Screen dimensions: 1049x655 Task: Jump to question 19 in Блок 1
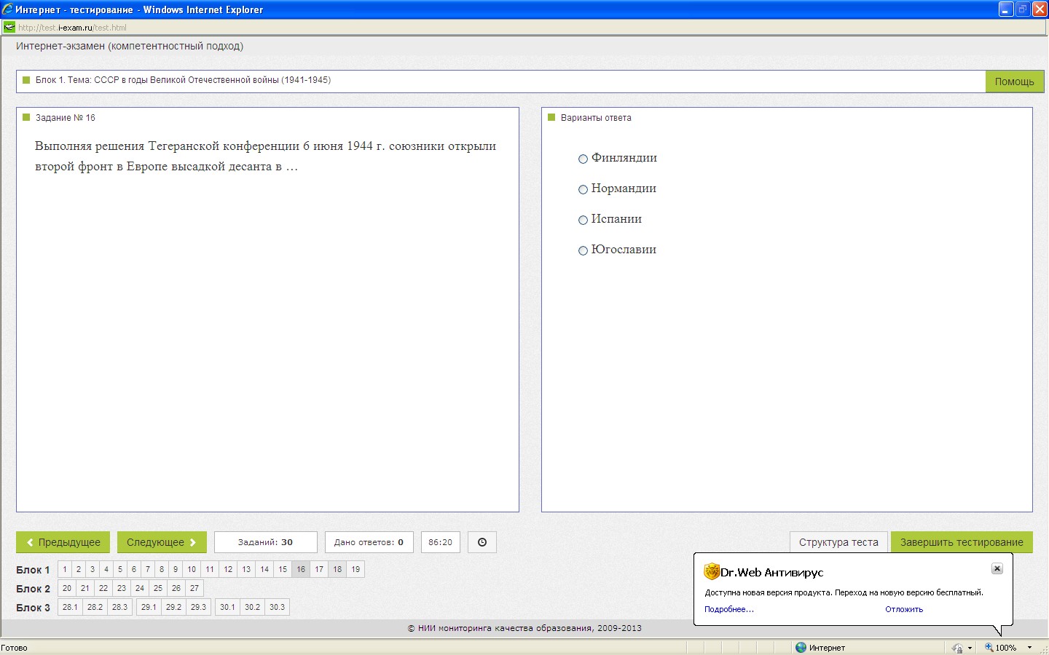[x=355, y=569]
